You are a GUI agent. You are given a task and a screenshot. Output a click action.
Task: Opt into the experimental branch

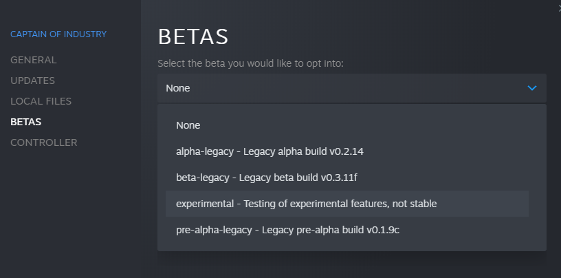[x=346, y=204]
